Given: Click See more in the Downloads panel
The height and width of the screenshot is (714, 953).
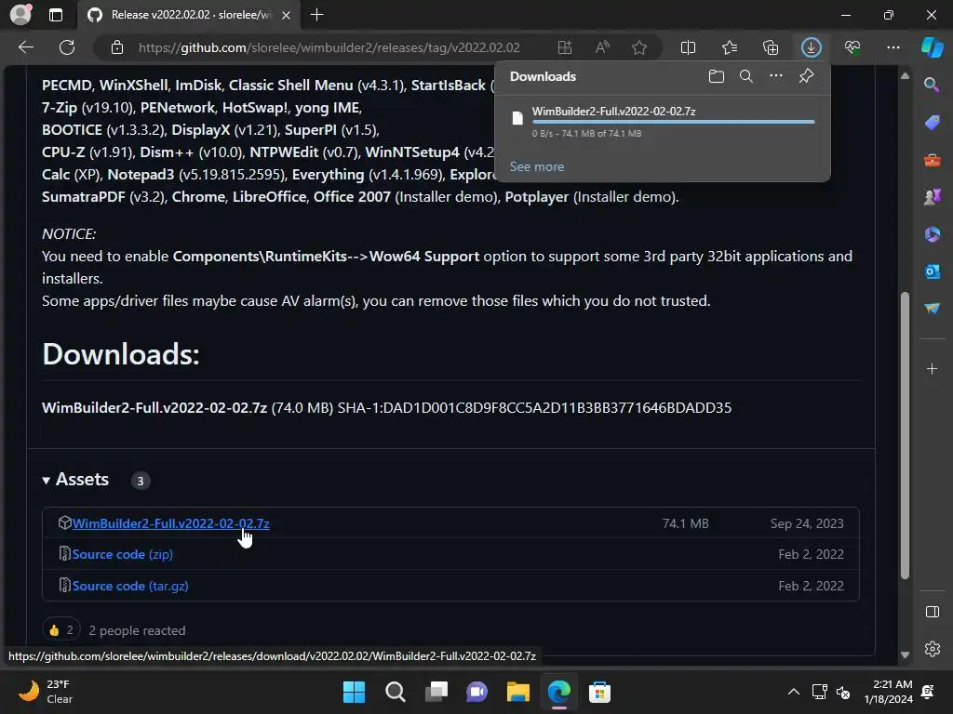Looking at the screenshot, I should (x=537, y=166).
